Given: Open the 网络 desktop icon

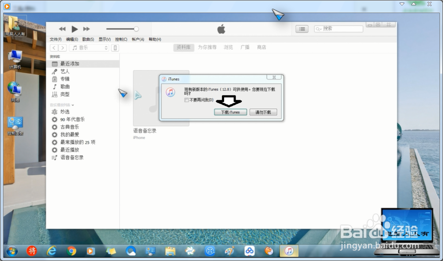Looking at the screenshot, I should coord(15,92).
